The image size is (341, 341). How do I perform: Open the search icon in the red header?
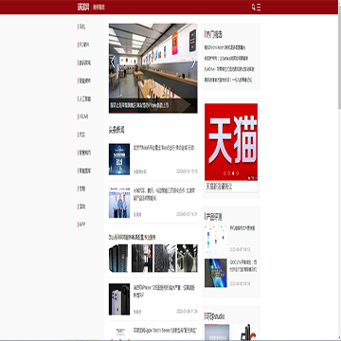(254, 8)
